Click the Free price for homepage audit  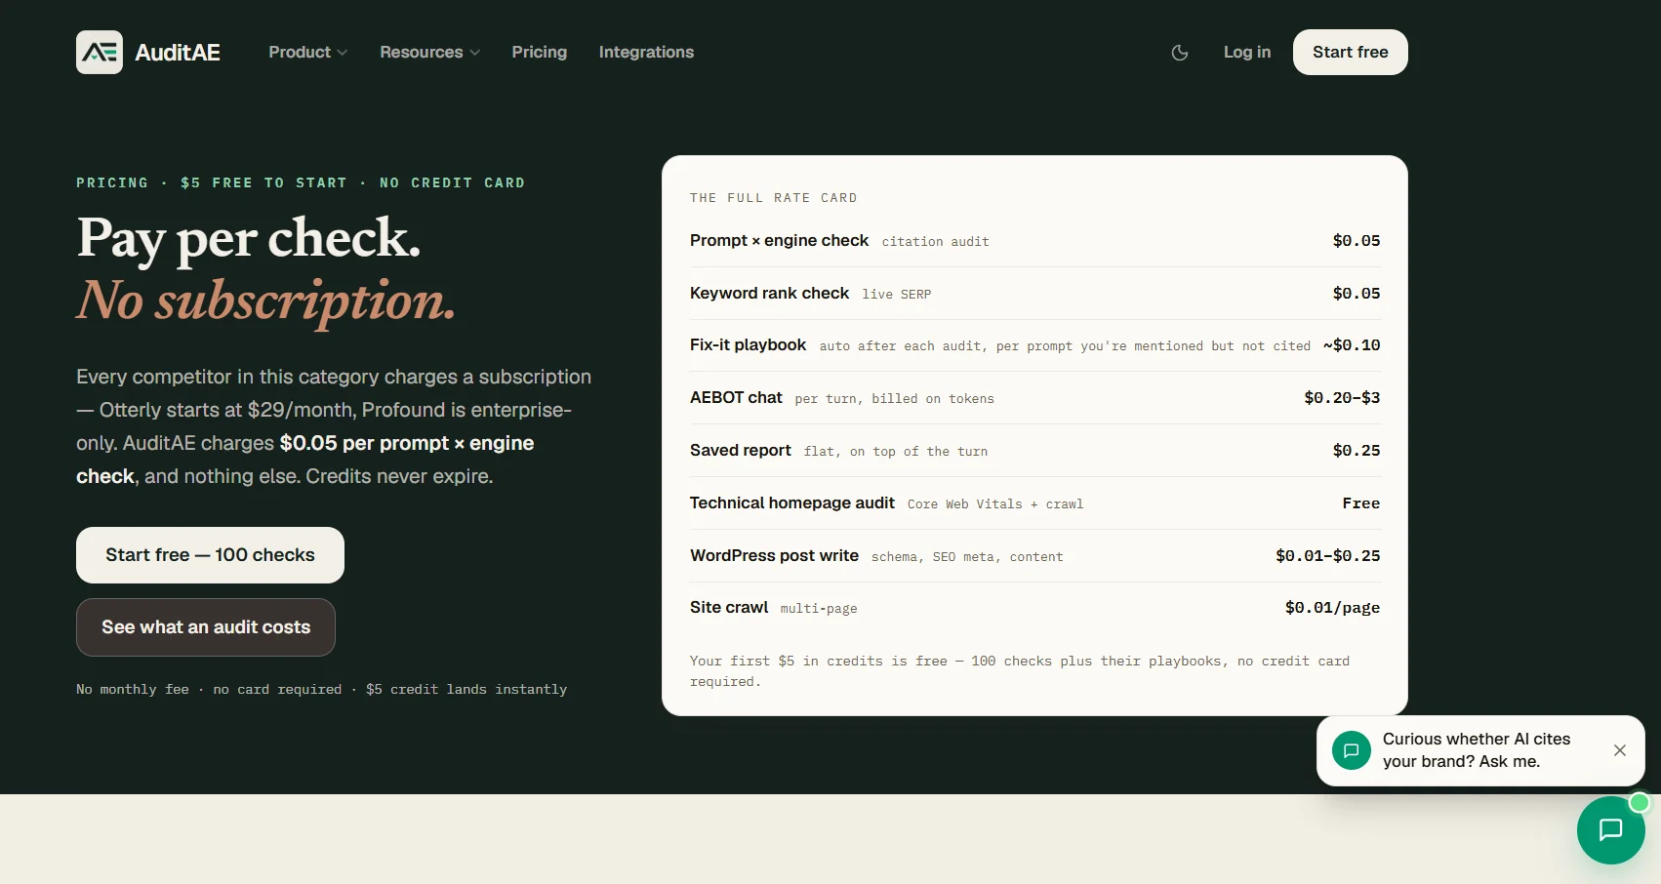coord(1361,503)
